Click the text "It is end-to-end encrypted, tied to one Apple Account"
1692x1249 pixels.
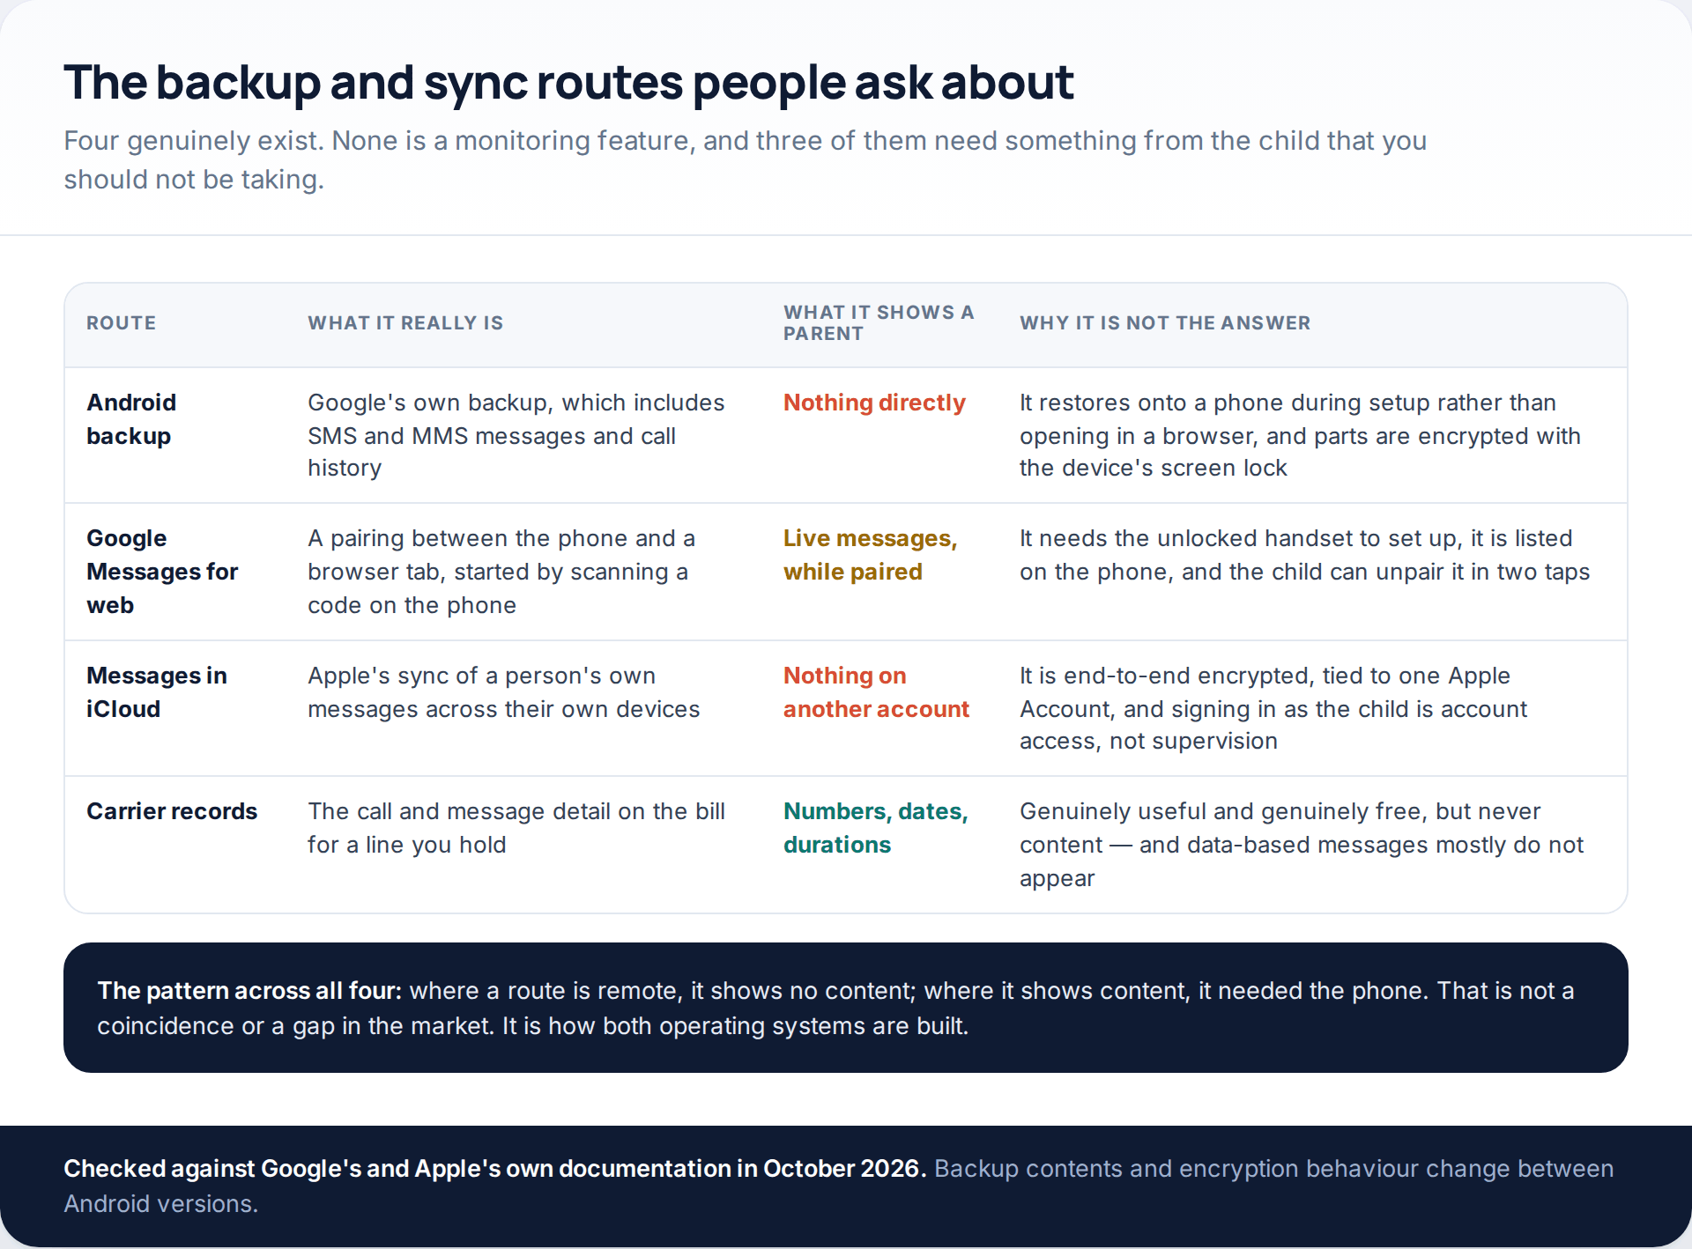pos(1273,708)
